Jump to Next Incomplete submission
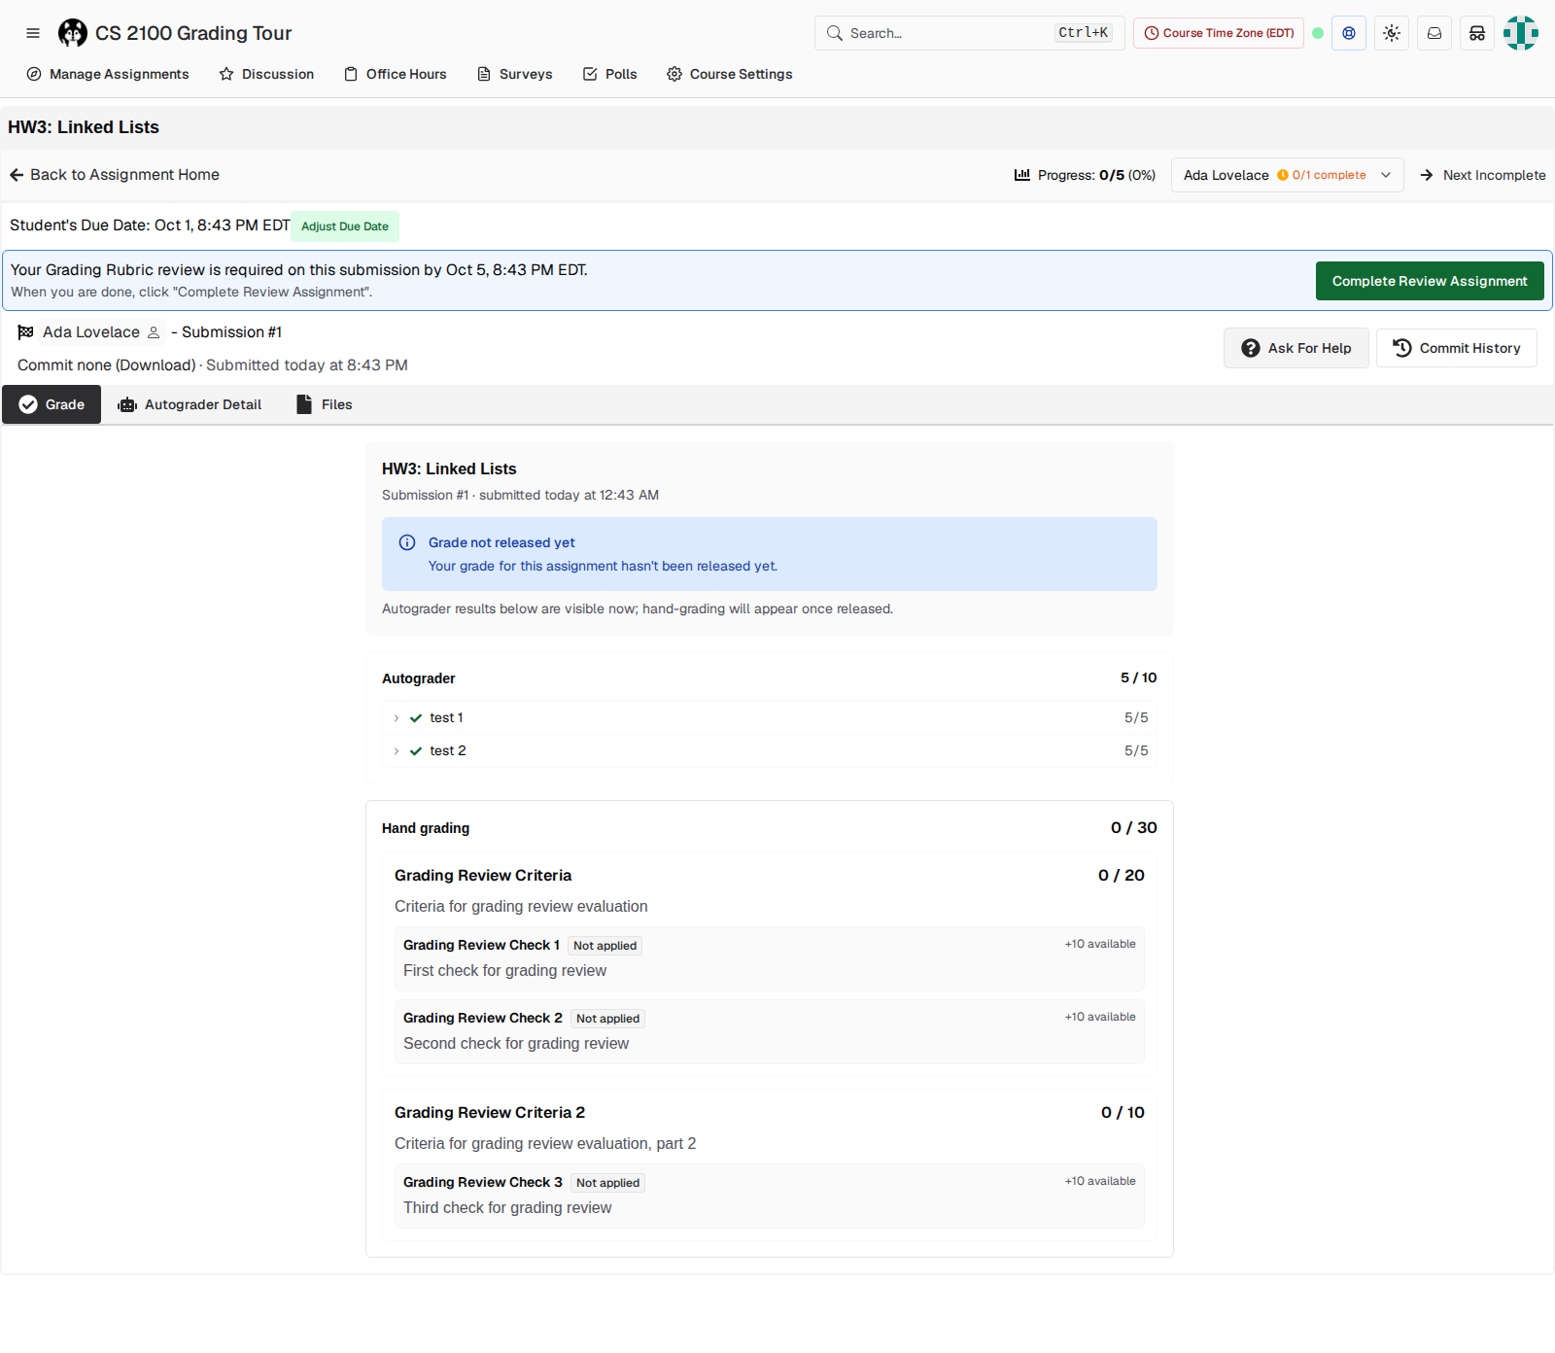This screenshot has height=1353, width=1555. pyautogui.click(x=1483, y=175)
